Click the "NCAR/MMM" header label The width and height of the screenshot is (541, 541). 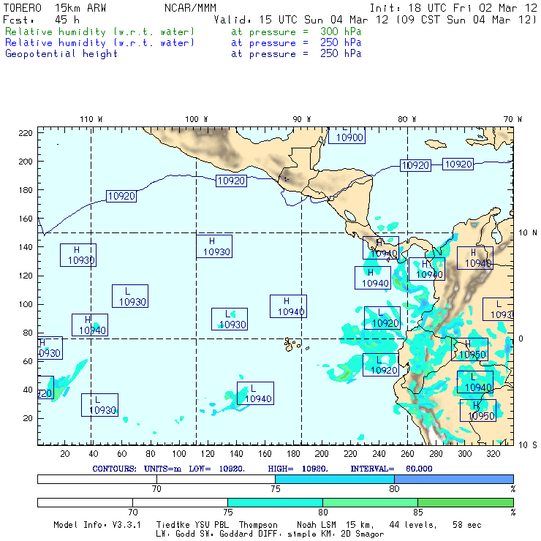point(190,8)
